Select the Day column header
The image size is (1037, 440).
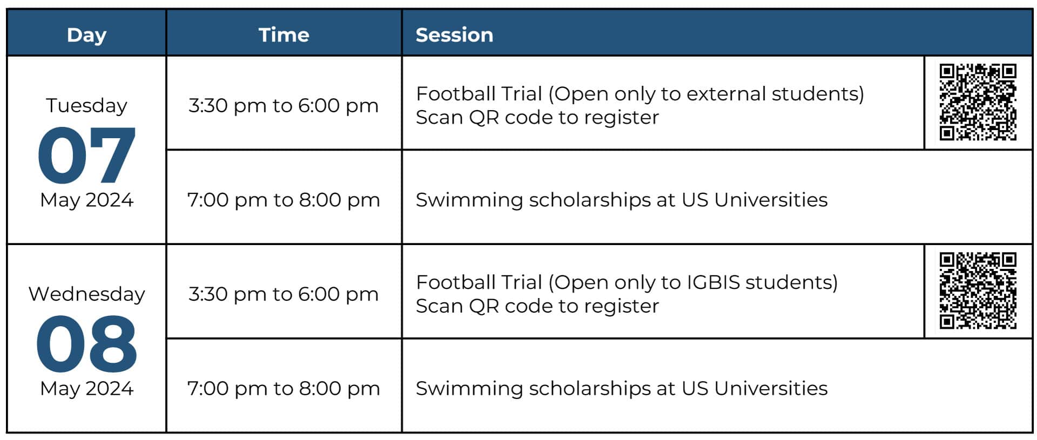point(86,35)
